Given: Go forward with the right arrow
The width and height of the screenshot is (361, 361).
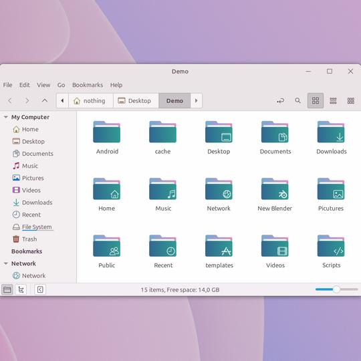Looking at the screenshot, I should [x=27, y=100].
